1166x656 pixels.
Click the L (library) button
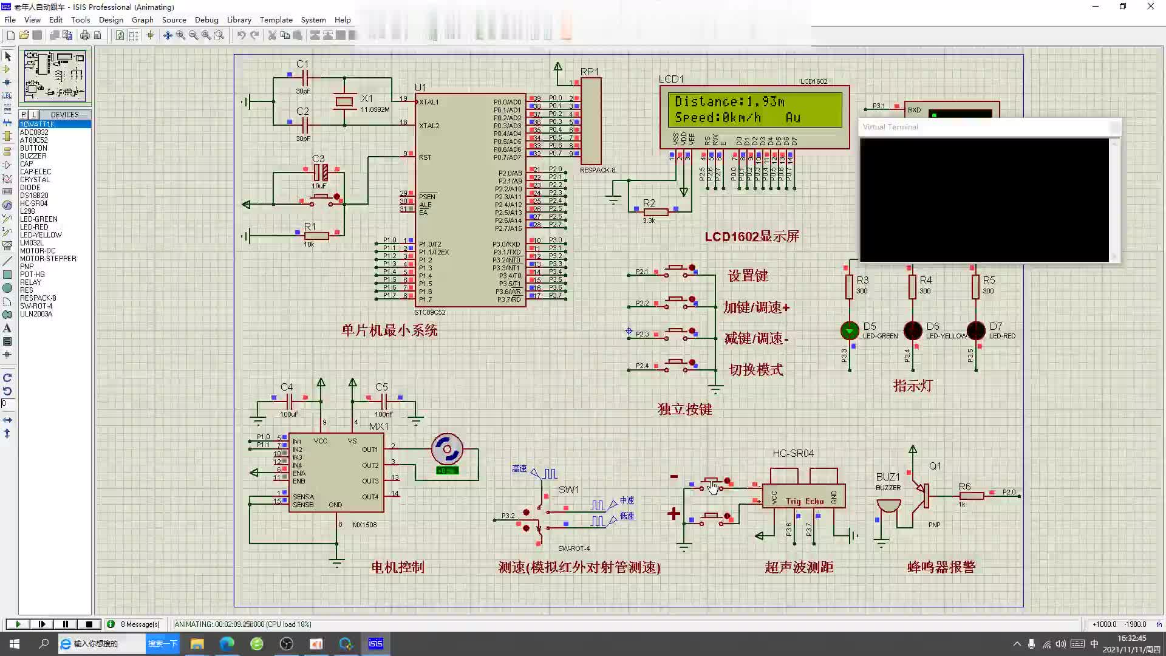(x=34, y=114)
